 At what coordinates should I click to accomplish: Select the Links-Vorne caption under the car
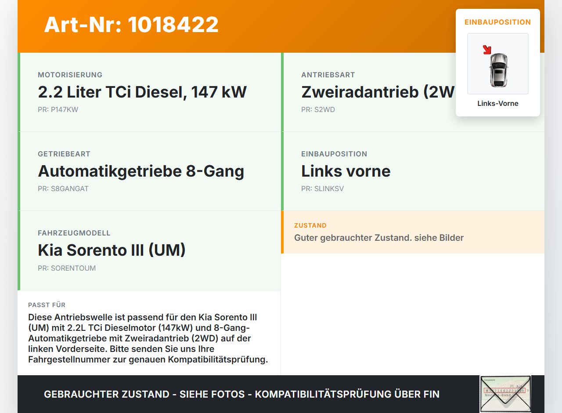click(497, 103)
